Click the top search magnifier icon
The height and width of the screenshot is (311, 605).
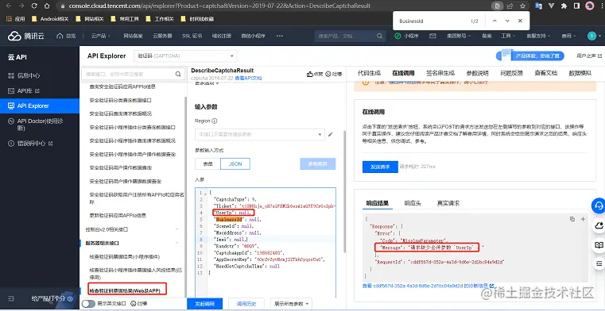[x=379, y=36]
